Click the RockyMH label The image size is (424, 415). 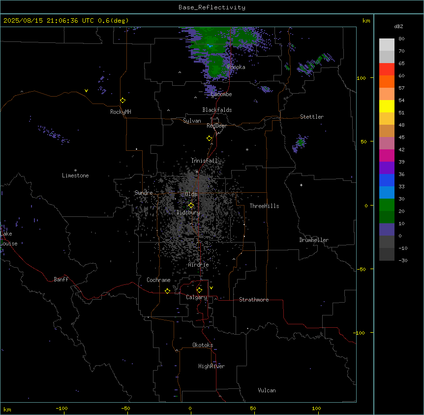coord(121,112)
